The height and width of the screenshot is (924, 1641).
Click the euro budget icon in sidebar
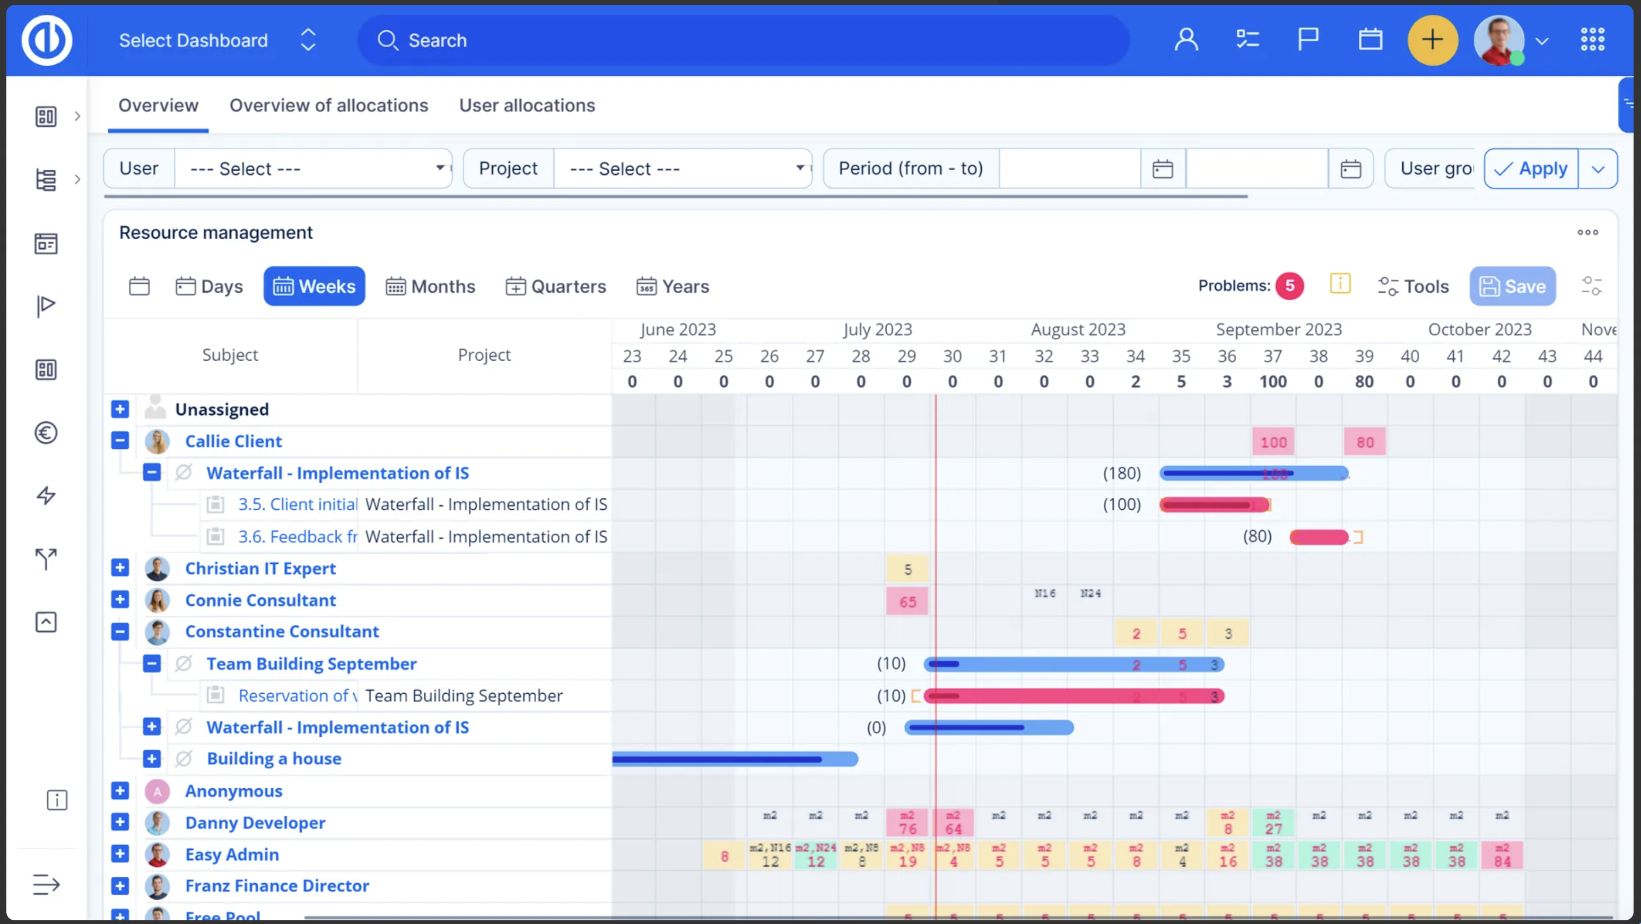46,433
